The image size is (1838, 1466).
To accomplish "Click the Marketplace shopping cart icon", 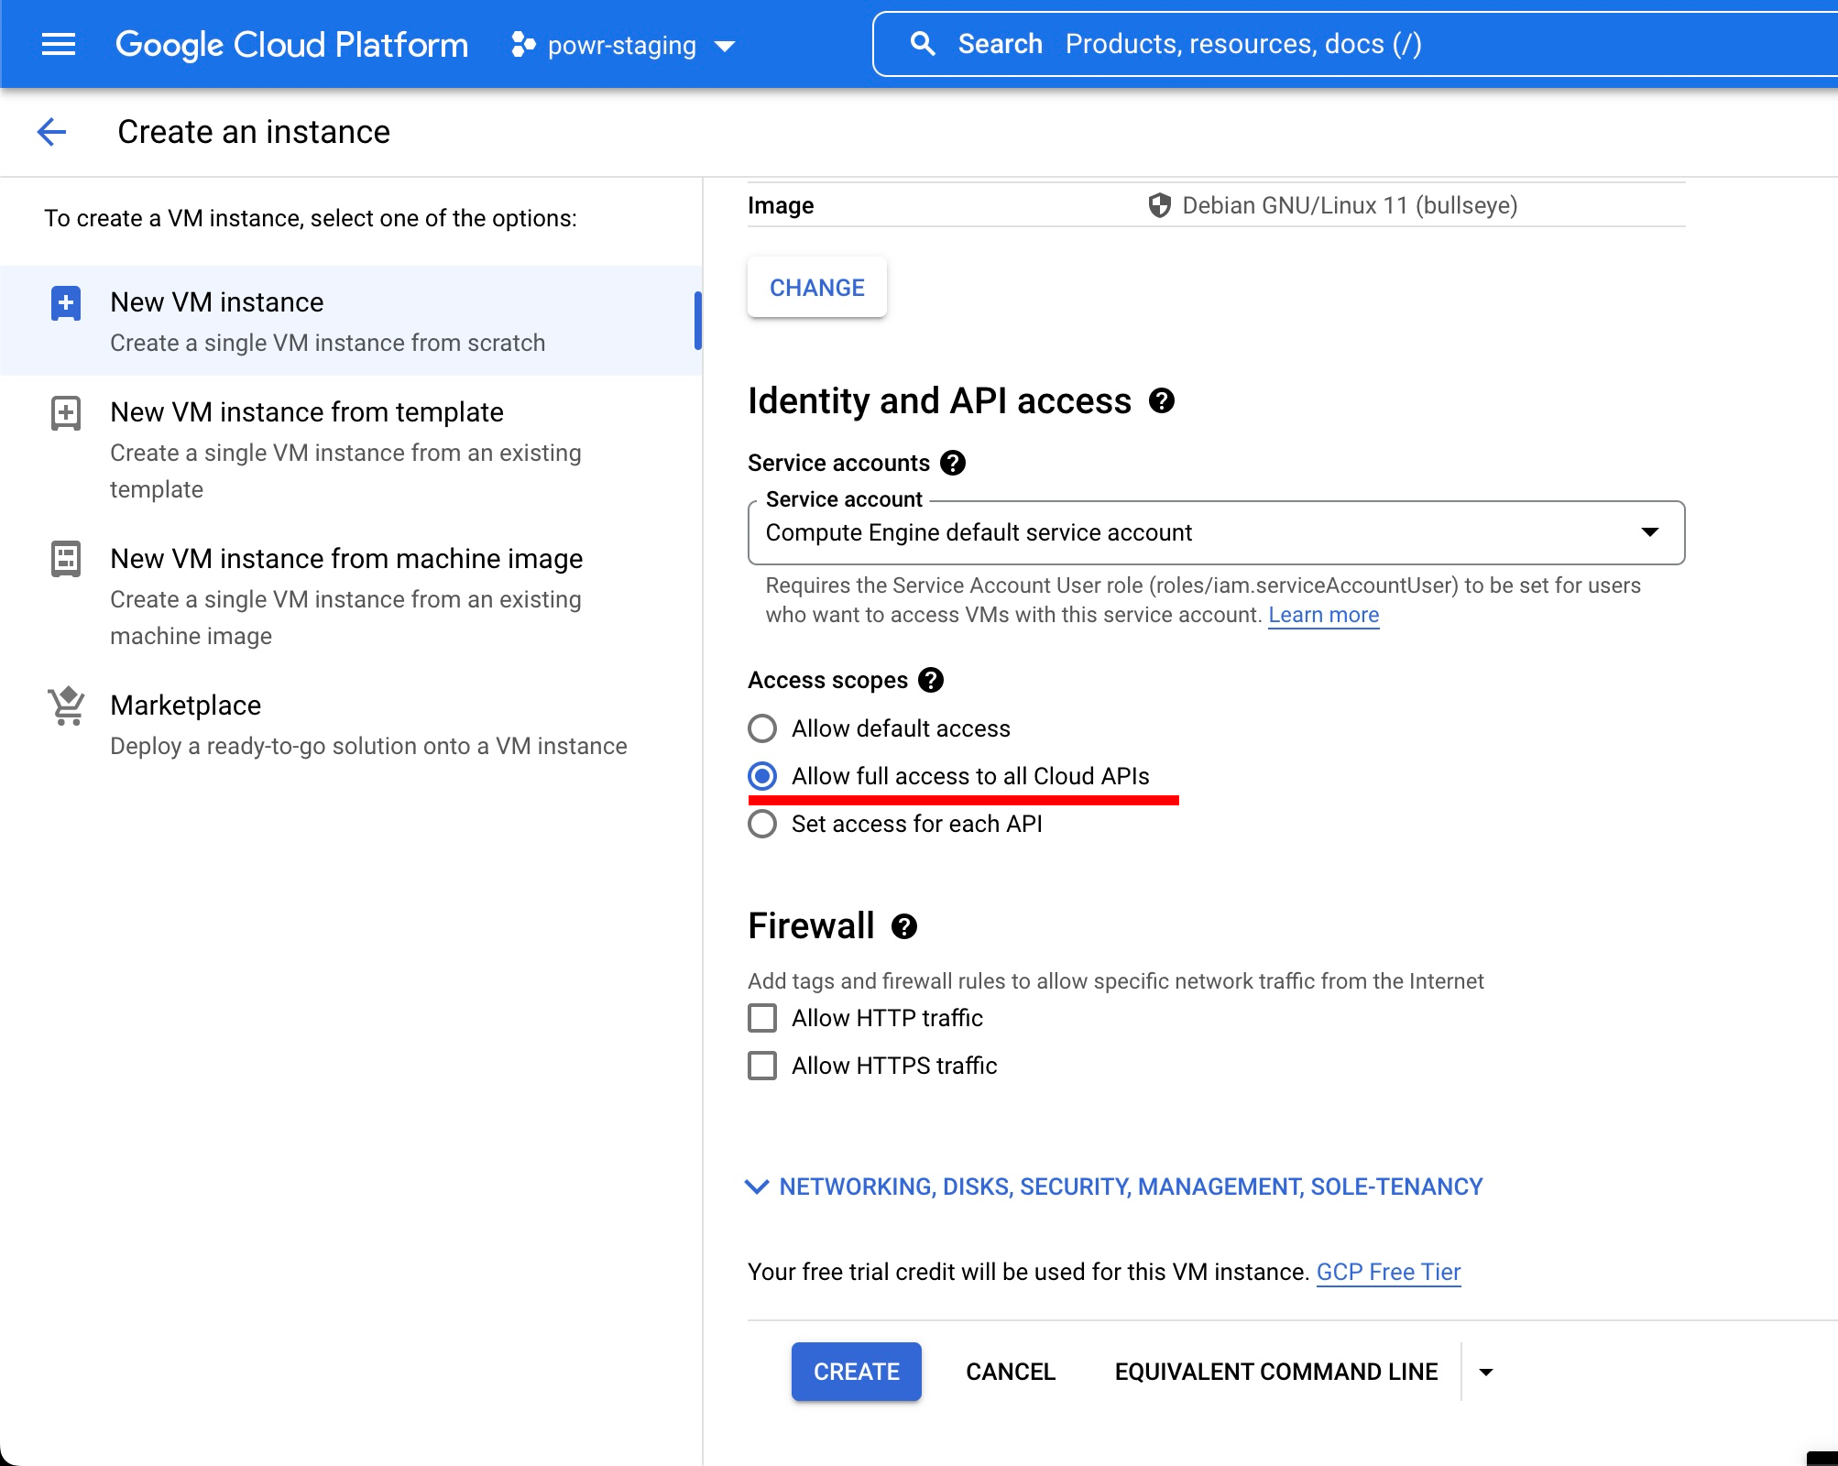I will [x=66, y=706].
